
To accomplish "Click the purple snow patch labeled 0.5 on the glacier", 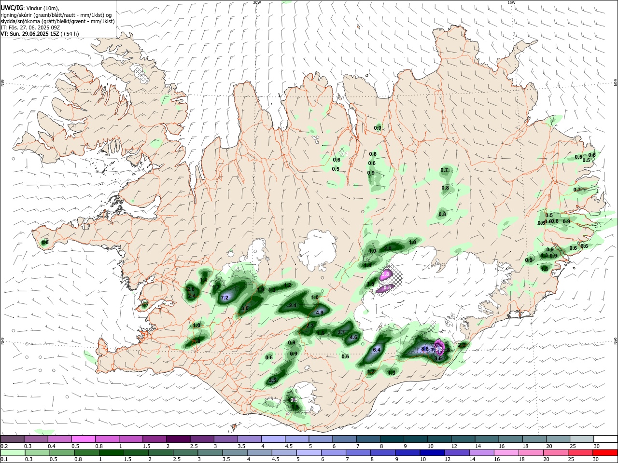I will (386, 288).
